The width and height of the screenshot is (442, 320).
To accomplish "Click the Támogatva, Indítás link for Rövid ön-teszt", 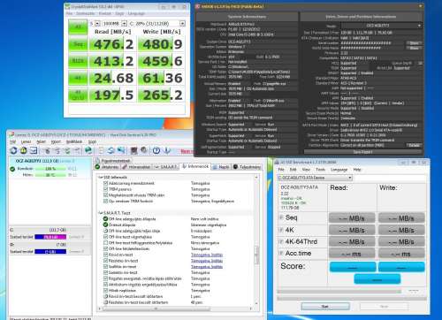I will 207,255.
